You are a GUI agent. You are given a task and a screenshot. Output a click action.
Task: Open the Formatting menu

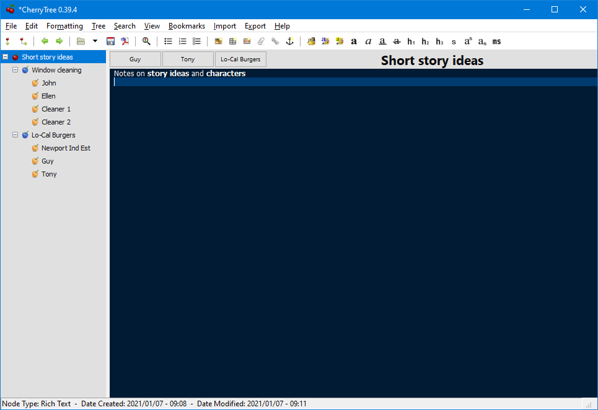point(64,26)
